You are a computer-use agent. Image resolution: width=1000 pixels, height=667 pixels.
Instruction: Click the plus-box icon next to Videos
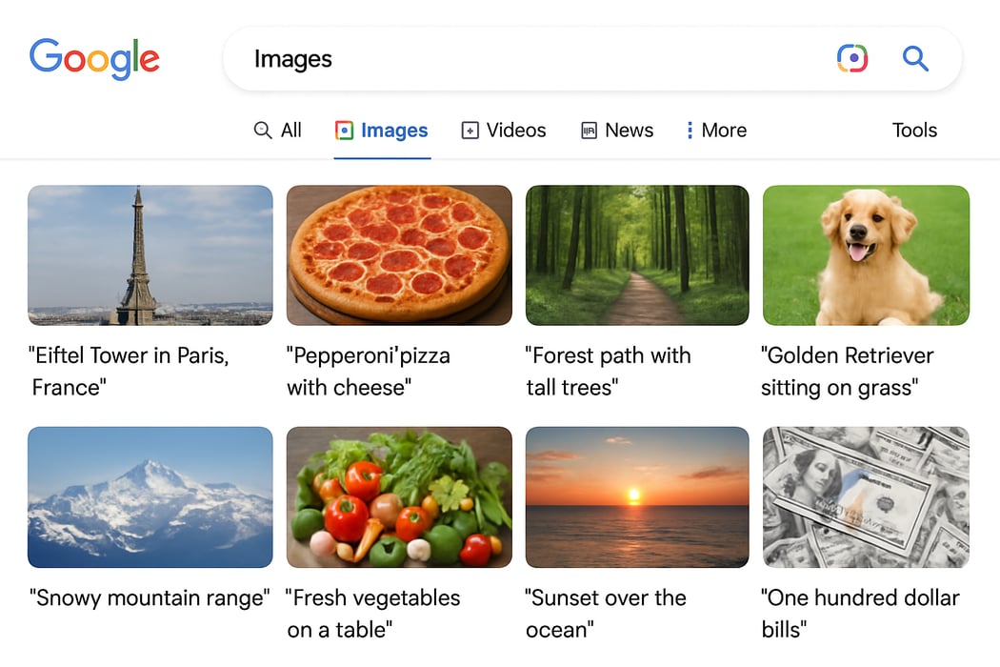[x=469, y=130]
